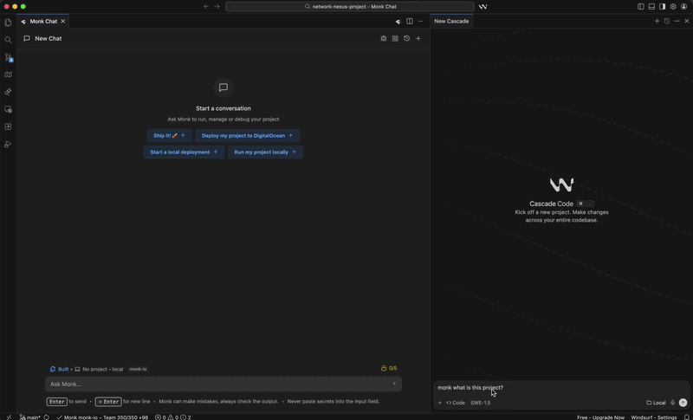
Task: Go forward with the navigation right arrow
Action: pyautogui.click(x=217, y=7)
